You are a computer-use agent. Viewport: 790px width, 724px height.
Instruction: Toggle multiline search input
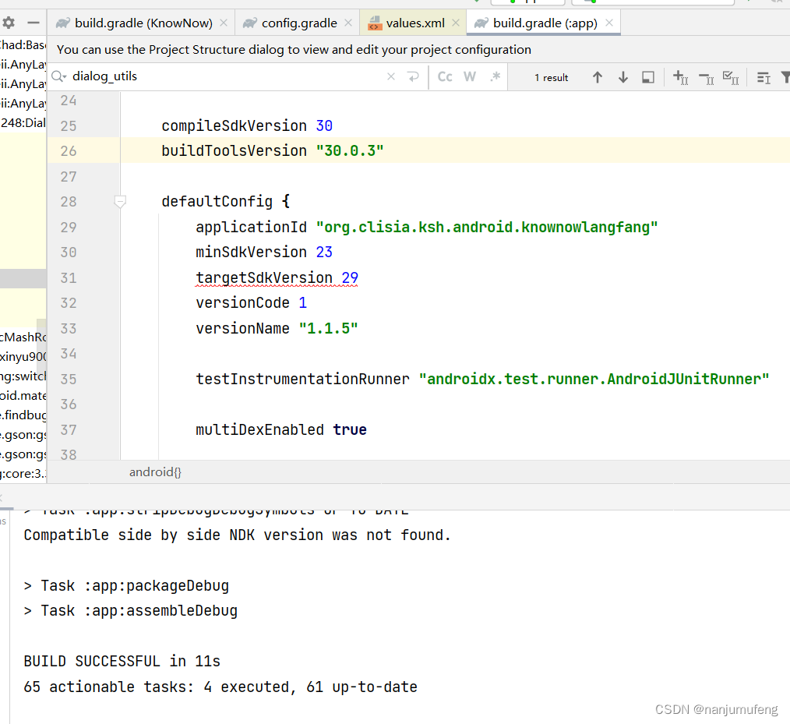coord(411,76)
